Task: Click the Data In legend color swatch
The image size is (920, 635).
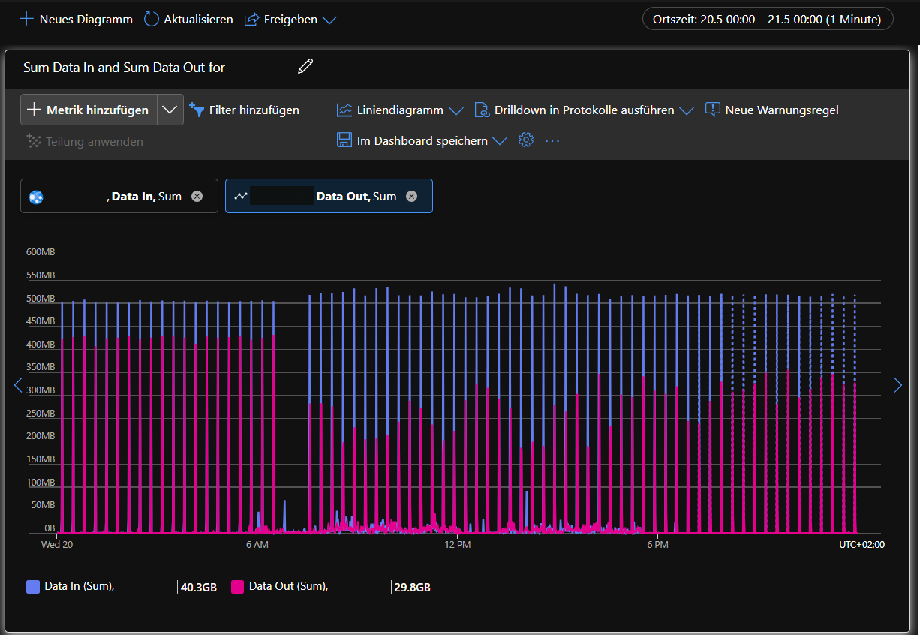Action: (33, 587)
